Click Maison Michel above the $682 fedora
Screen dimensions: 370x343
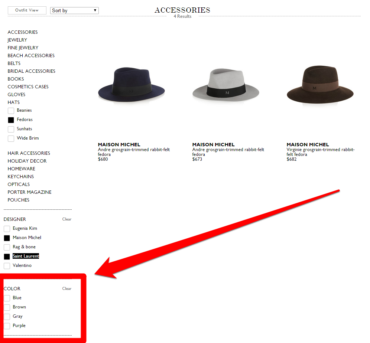click(x=308, y=144)
